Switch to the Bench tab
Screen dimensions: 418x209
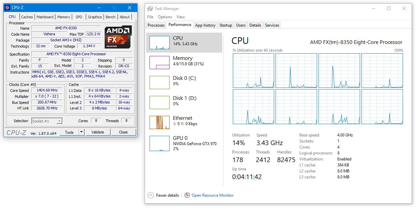[x=111, y=17]
